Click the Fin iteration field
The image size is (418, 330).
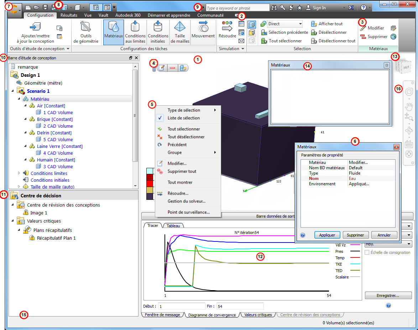tap(240, 306)
